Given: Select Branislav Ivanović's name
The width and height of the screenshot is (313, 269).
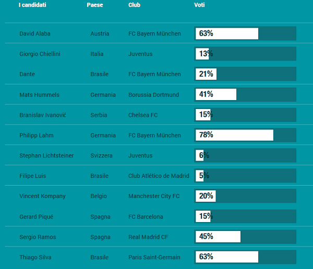Looking at the screenshot, I should coord(43,115).
